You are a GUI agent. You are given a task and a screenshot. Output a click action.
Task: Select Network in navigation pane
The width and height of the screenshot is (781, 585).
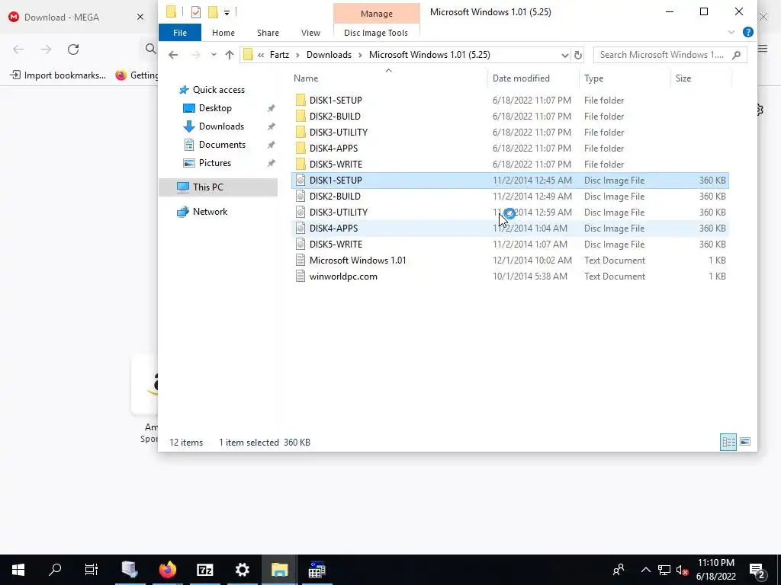(x=210, y=212)
